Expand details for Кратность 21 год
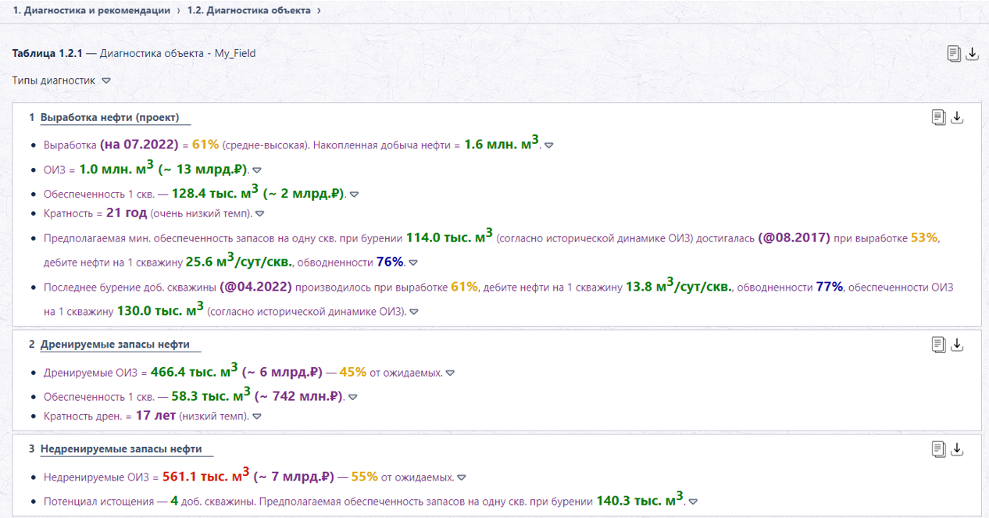 (x=260, y=214)
